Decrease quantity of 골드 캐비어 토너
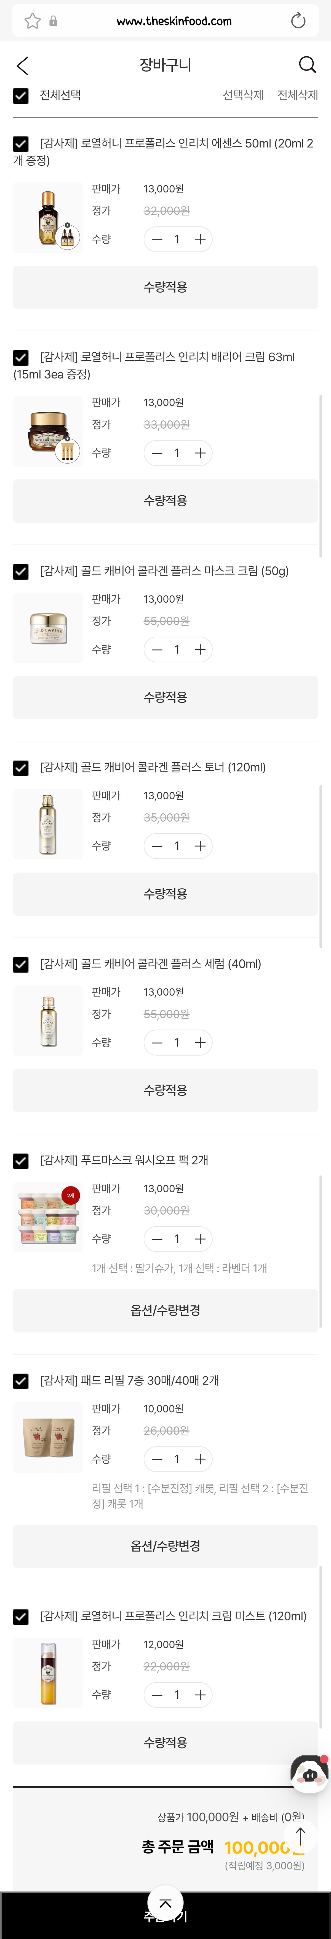331x1939 pixels. [x=157, y=846]
